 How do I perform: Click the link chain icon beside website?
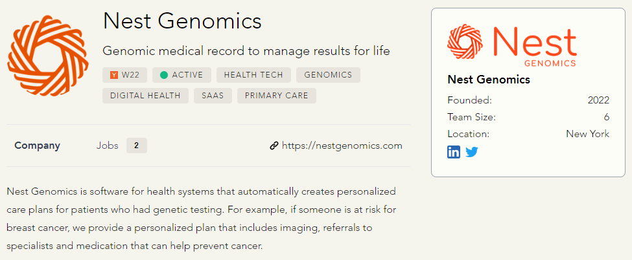pyautogui.click(x=274, y=146)
